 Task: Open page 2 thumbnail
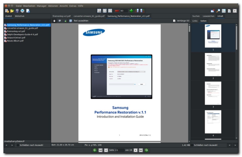[x=213, y=65]
